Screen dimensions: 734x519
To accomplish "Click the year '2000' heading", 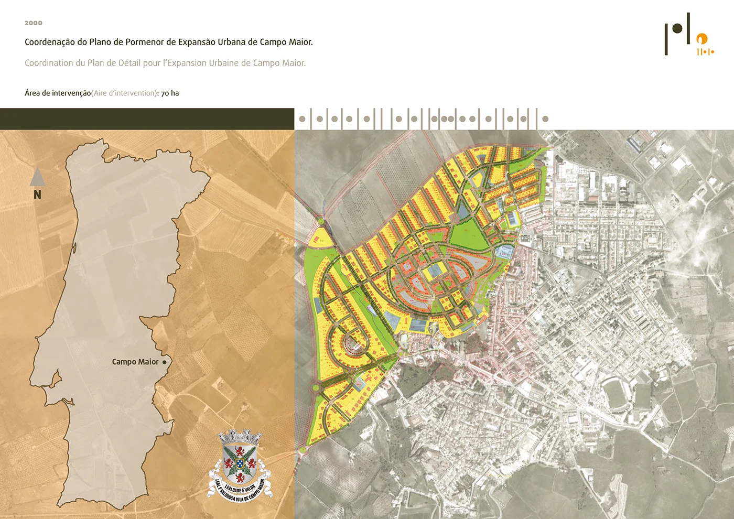I will click(34, 23).
